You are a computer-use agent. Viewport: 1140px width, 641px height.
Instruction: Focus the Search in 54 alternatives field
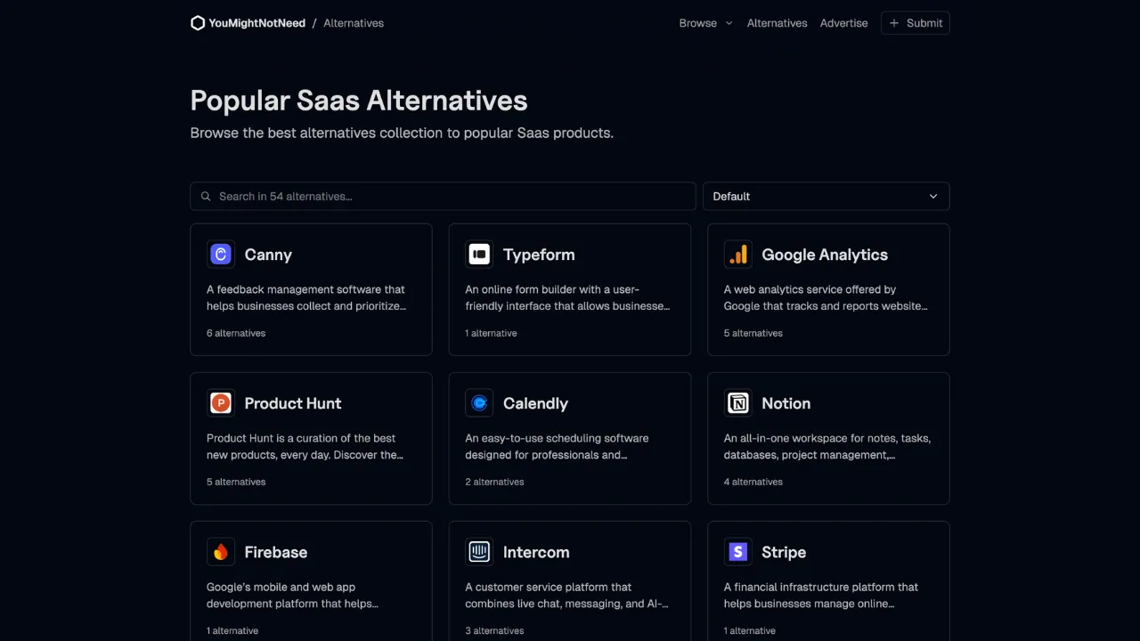click(443, 196)
